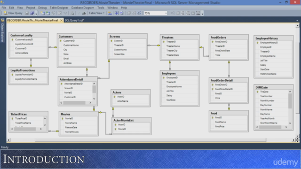Select the FoodOrderDate column in FoodOrders
This screenshot has height=169, width=301.
(229, 51)
